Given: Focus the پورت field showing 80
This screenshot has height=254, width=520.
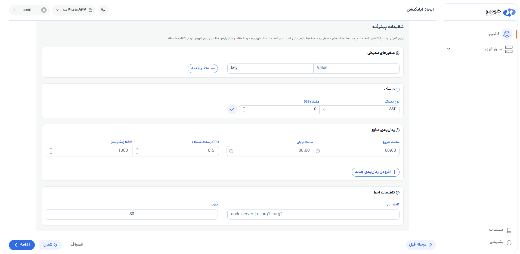Looking at the screenshot, I should 132,214.
